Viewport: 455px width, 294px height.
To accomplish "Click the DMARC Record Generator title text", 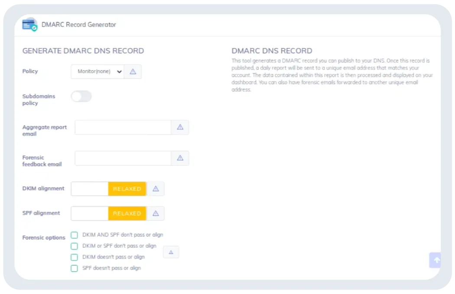I will [78, 25].
